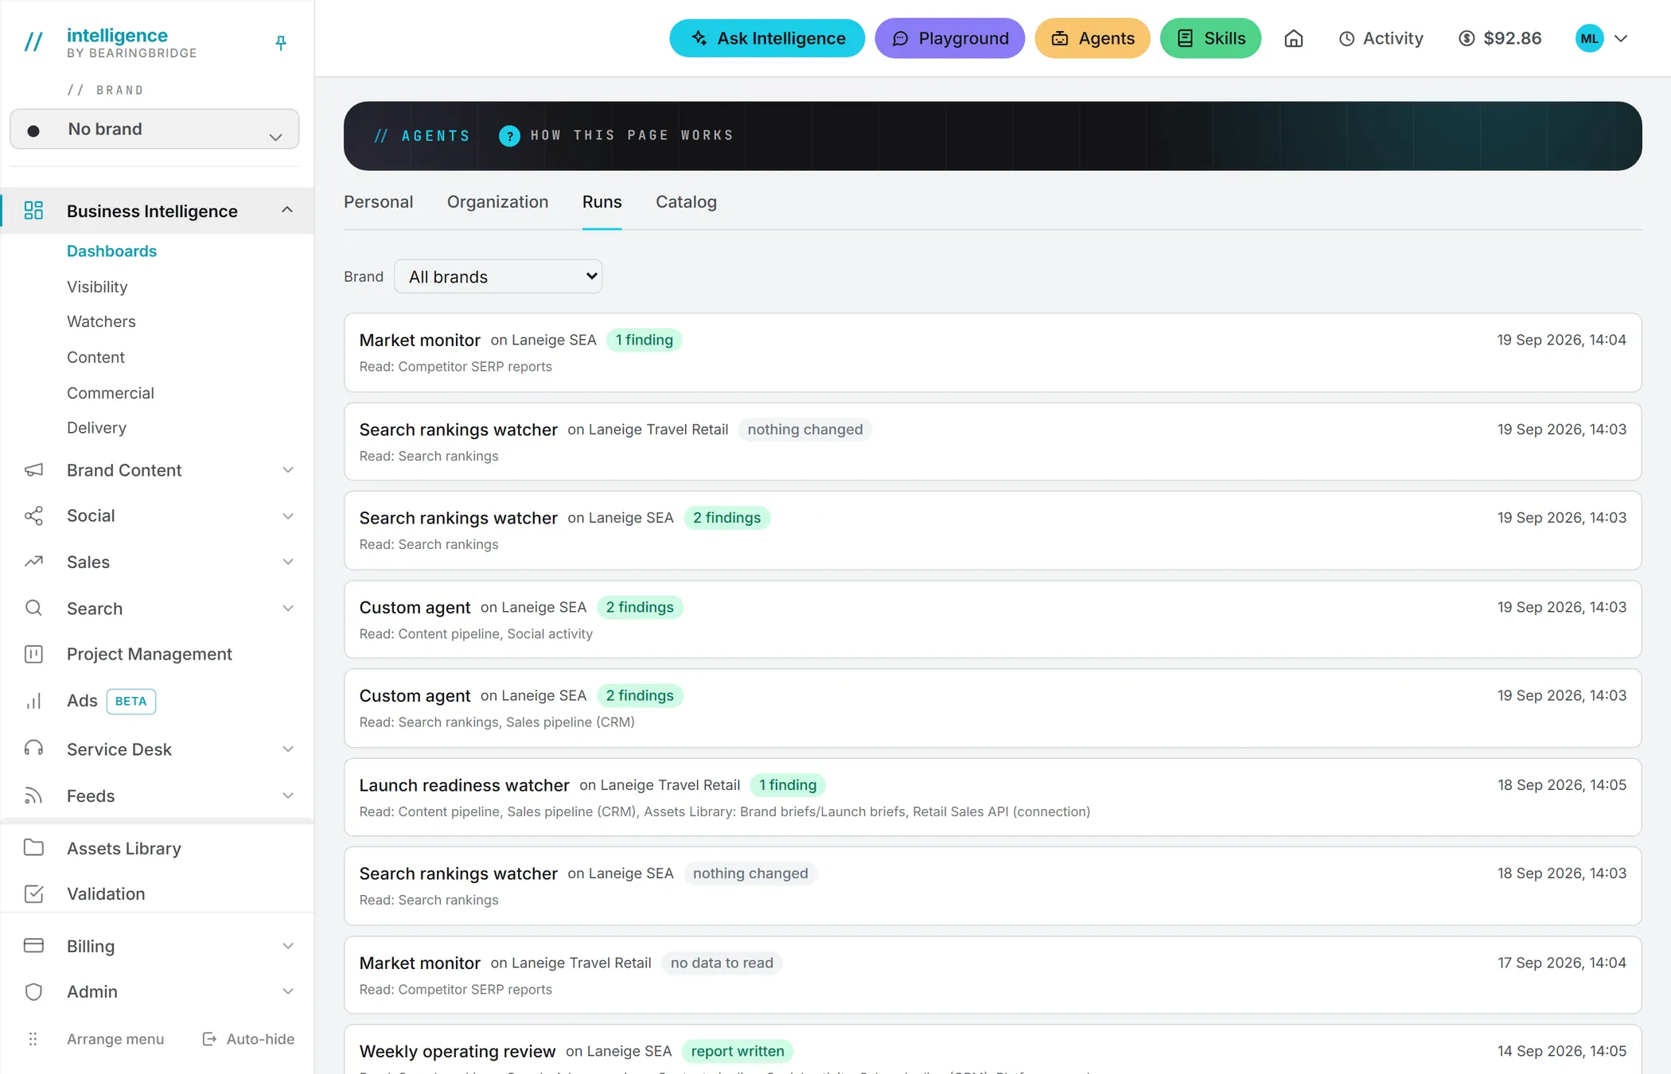The width and height of the screenshot is (1671, 1074).
Task: Open the No brand selector dropdown
Action: coord(154,129)
